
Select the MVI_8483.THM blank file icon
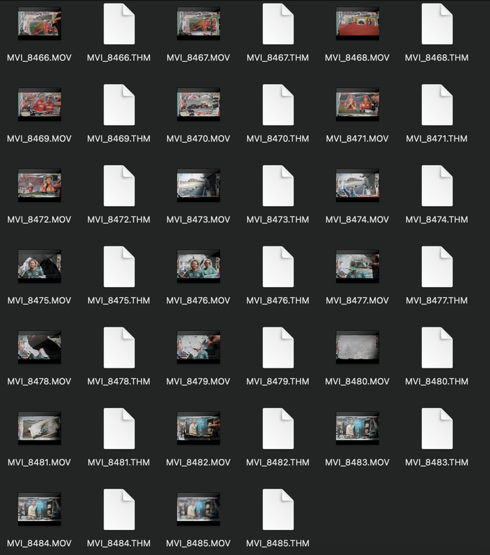pyautogui.click(x=437, y=429)
